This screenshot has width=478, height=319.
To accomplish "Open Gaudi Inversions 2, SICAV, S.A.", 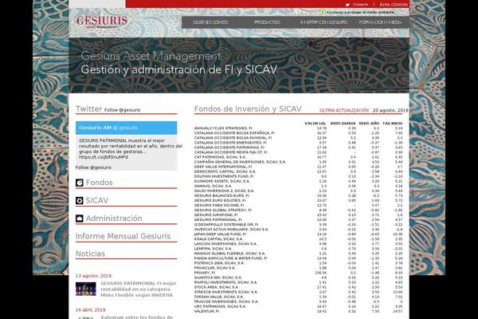I will (224, 191).
